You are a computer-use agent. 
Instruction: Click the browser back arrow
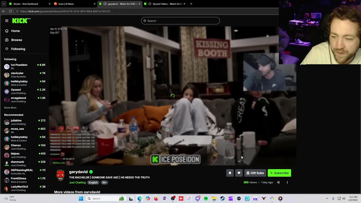[x=4, y=11]
